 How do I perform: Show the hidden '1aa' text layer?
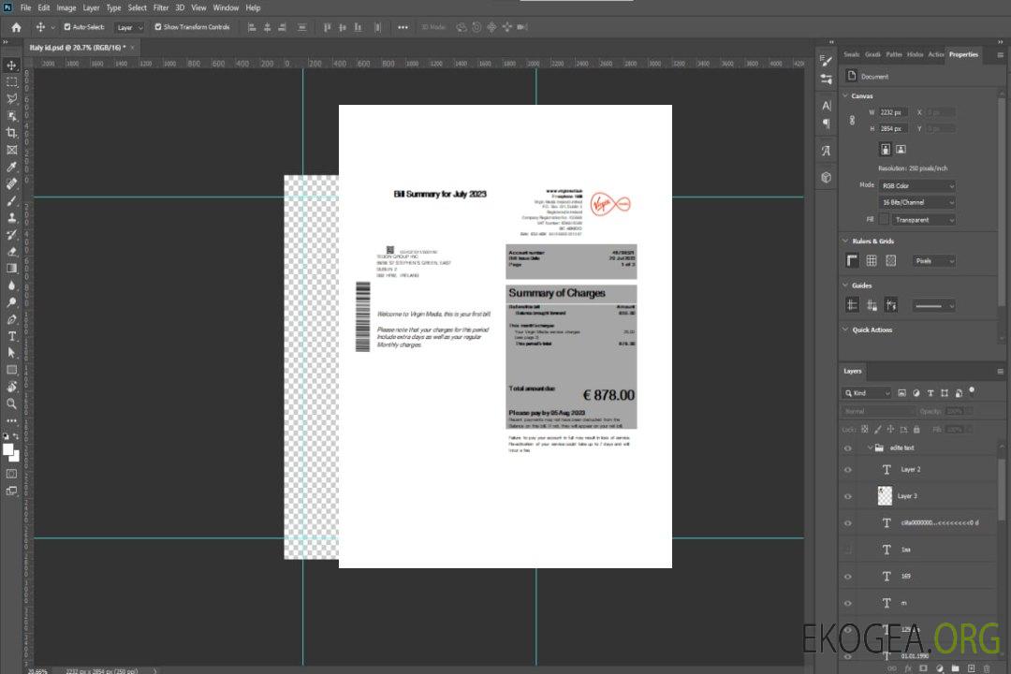click(x=848, y=549)
